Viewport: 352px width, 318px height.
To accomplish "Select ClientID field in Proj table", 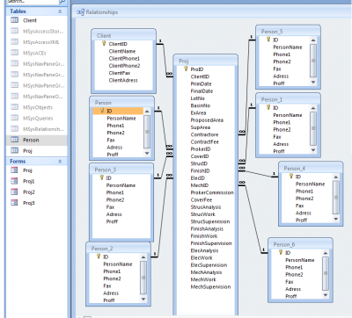I will pyautogui.click(x=200, y=76).
